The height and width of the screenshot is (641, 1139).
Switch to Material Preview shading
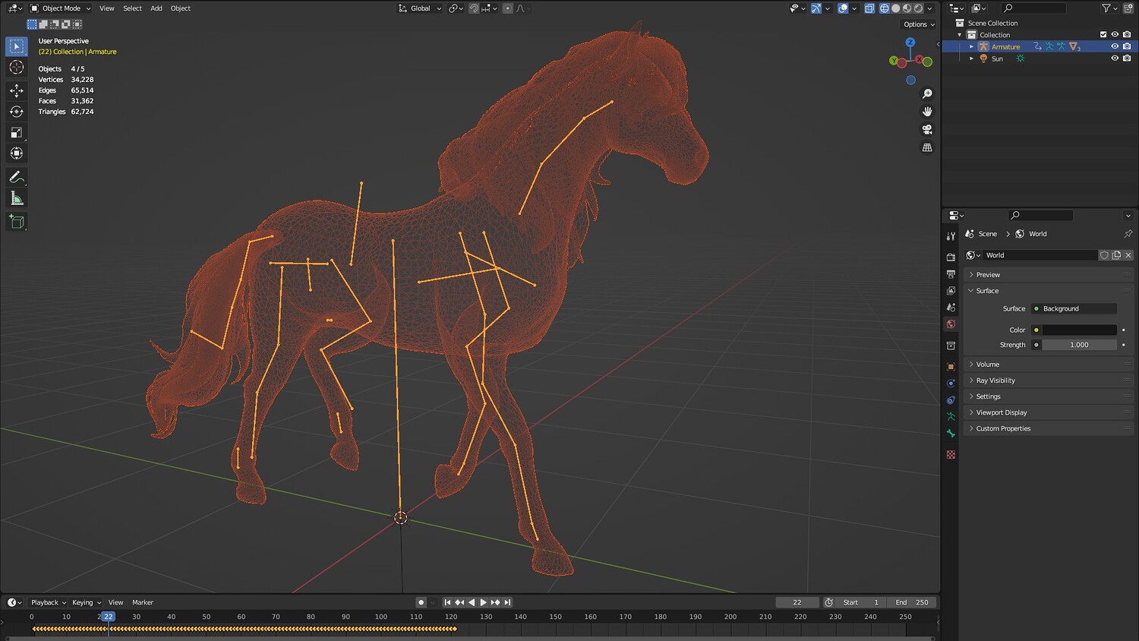coord(907,8)
